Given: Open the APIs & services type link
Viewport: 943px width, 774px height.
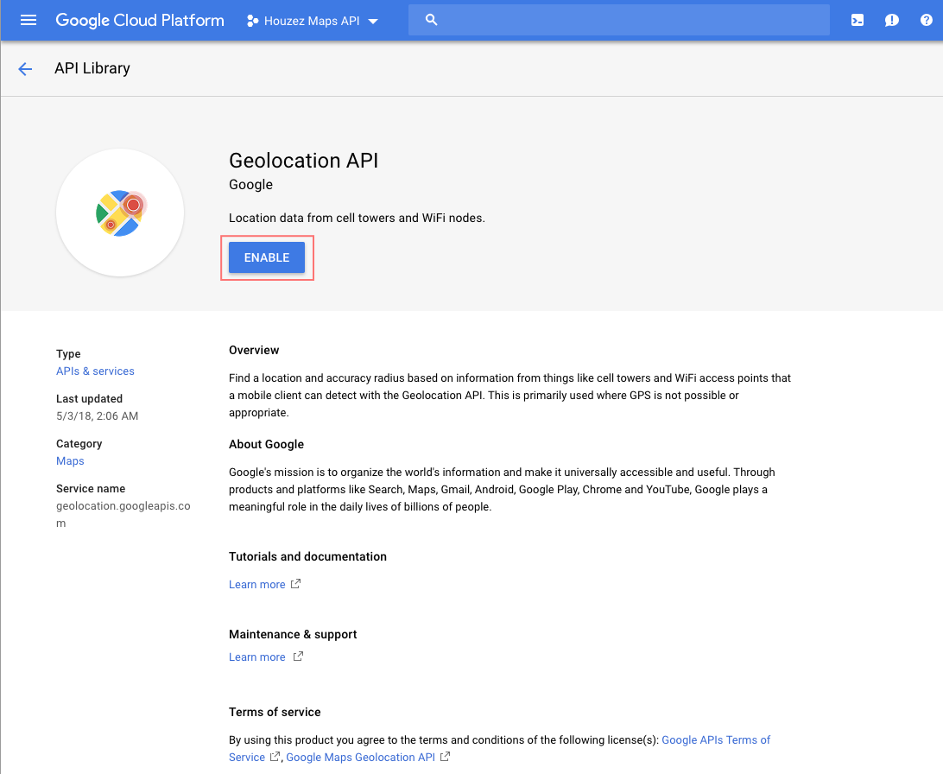Looking at the screenshot, I should point(95,371).
